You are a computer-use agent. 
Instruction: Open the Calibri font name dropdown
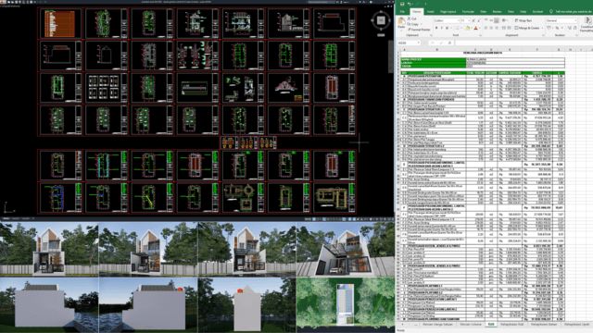point(459,20)
